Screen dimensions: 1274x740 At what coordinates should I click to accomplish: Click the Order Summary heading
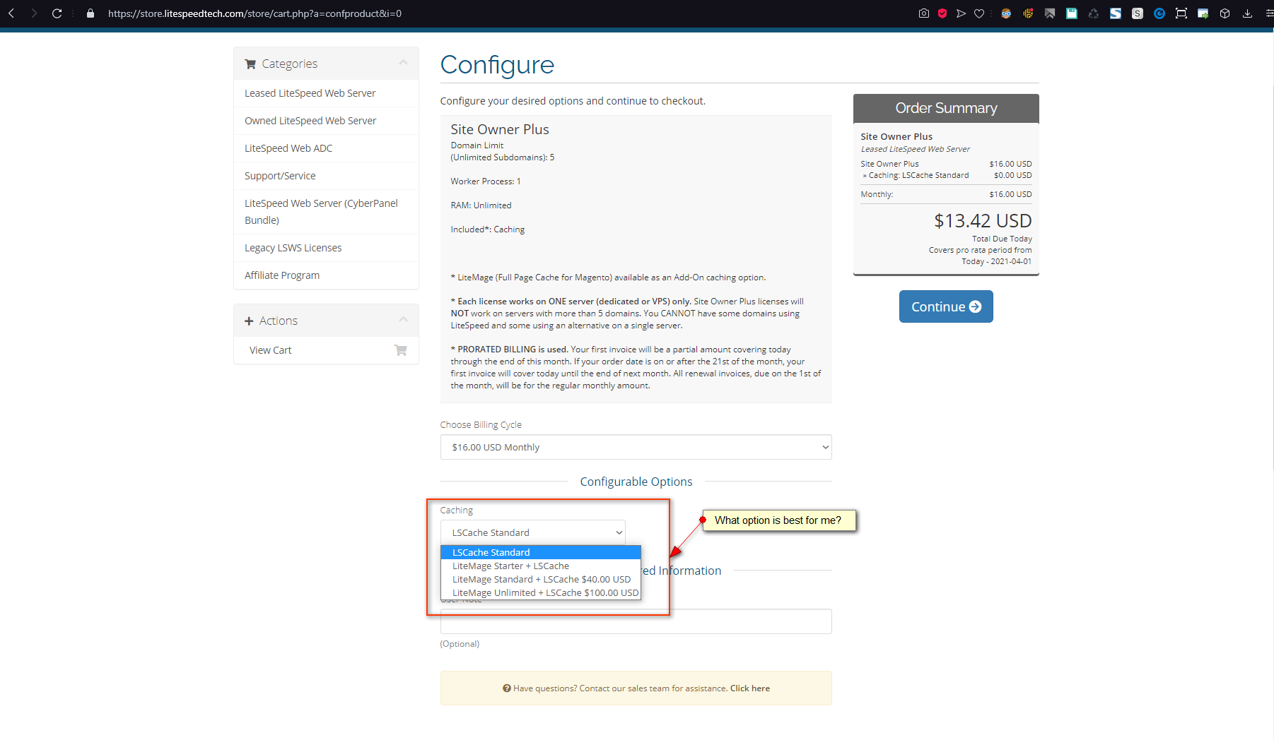(946, 108)
